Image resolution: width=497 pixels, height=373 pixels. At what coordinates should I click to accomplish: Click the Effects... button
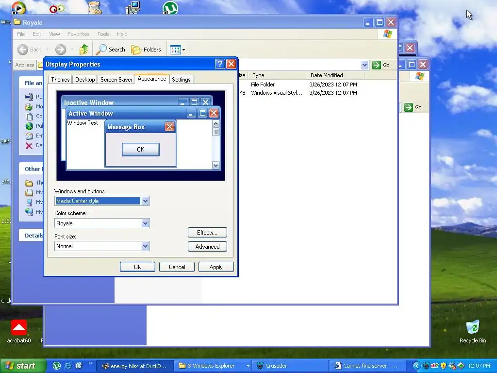(207, 233)
